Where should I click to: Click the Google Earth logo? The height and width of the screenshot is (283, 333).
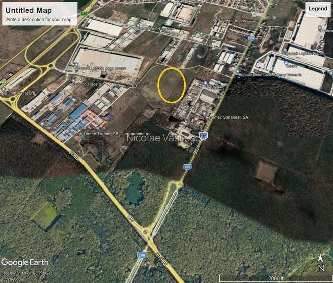click(25, 262)
